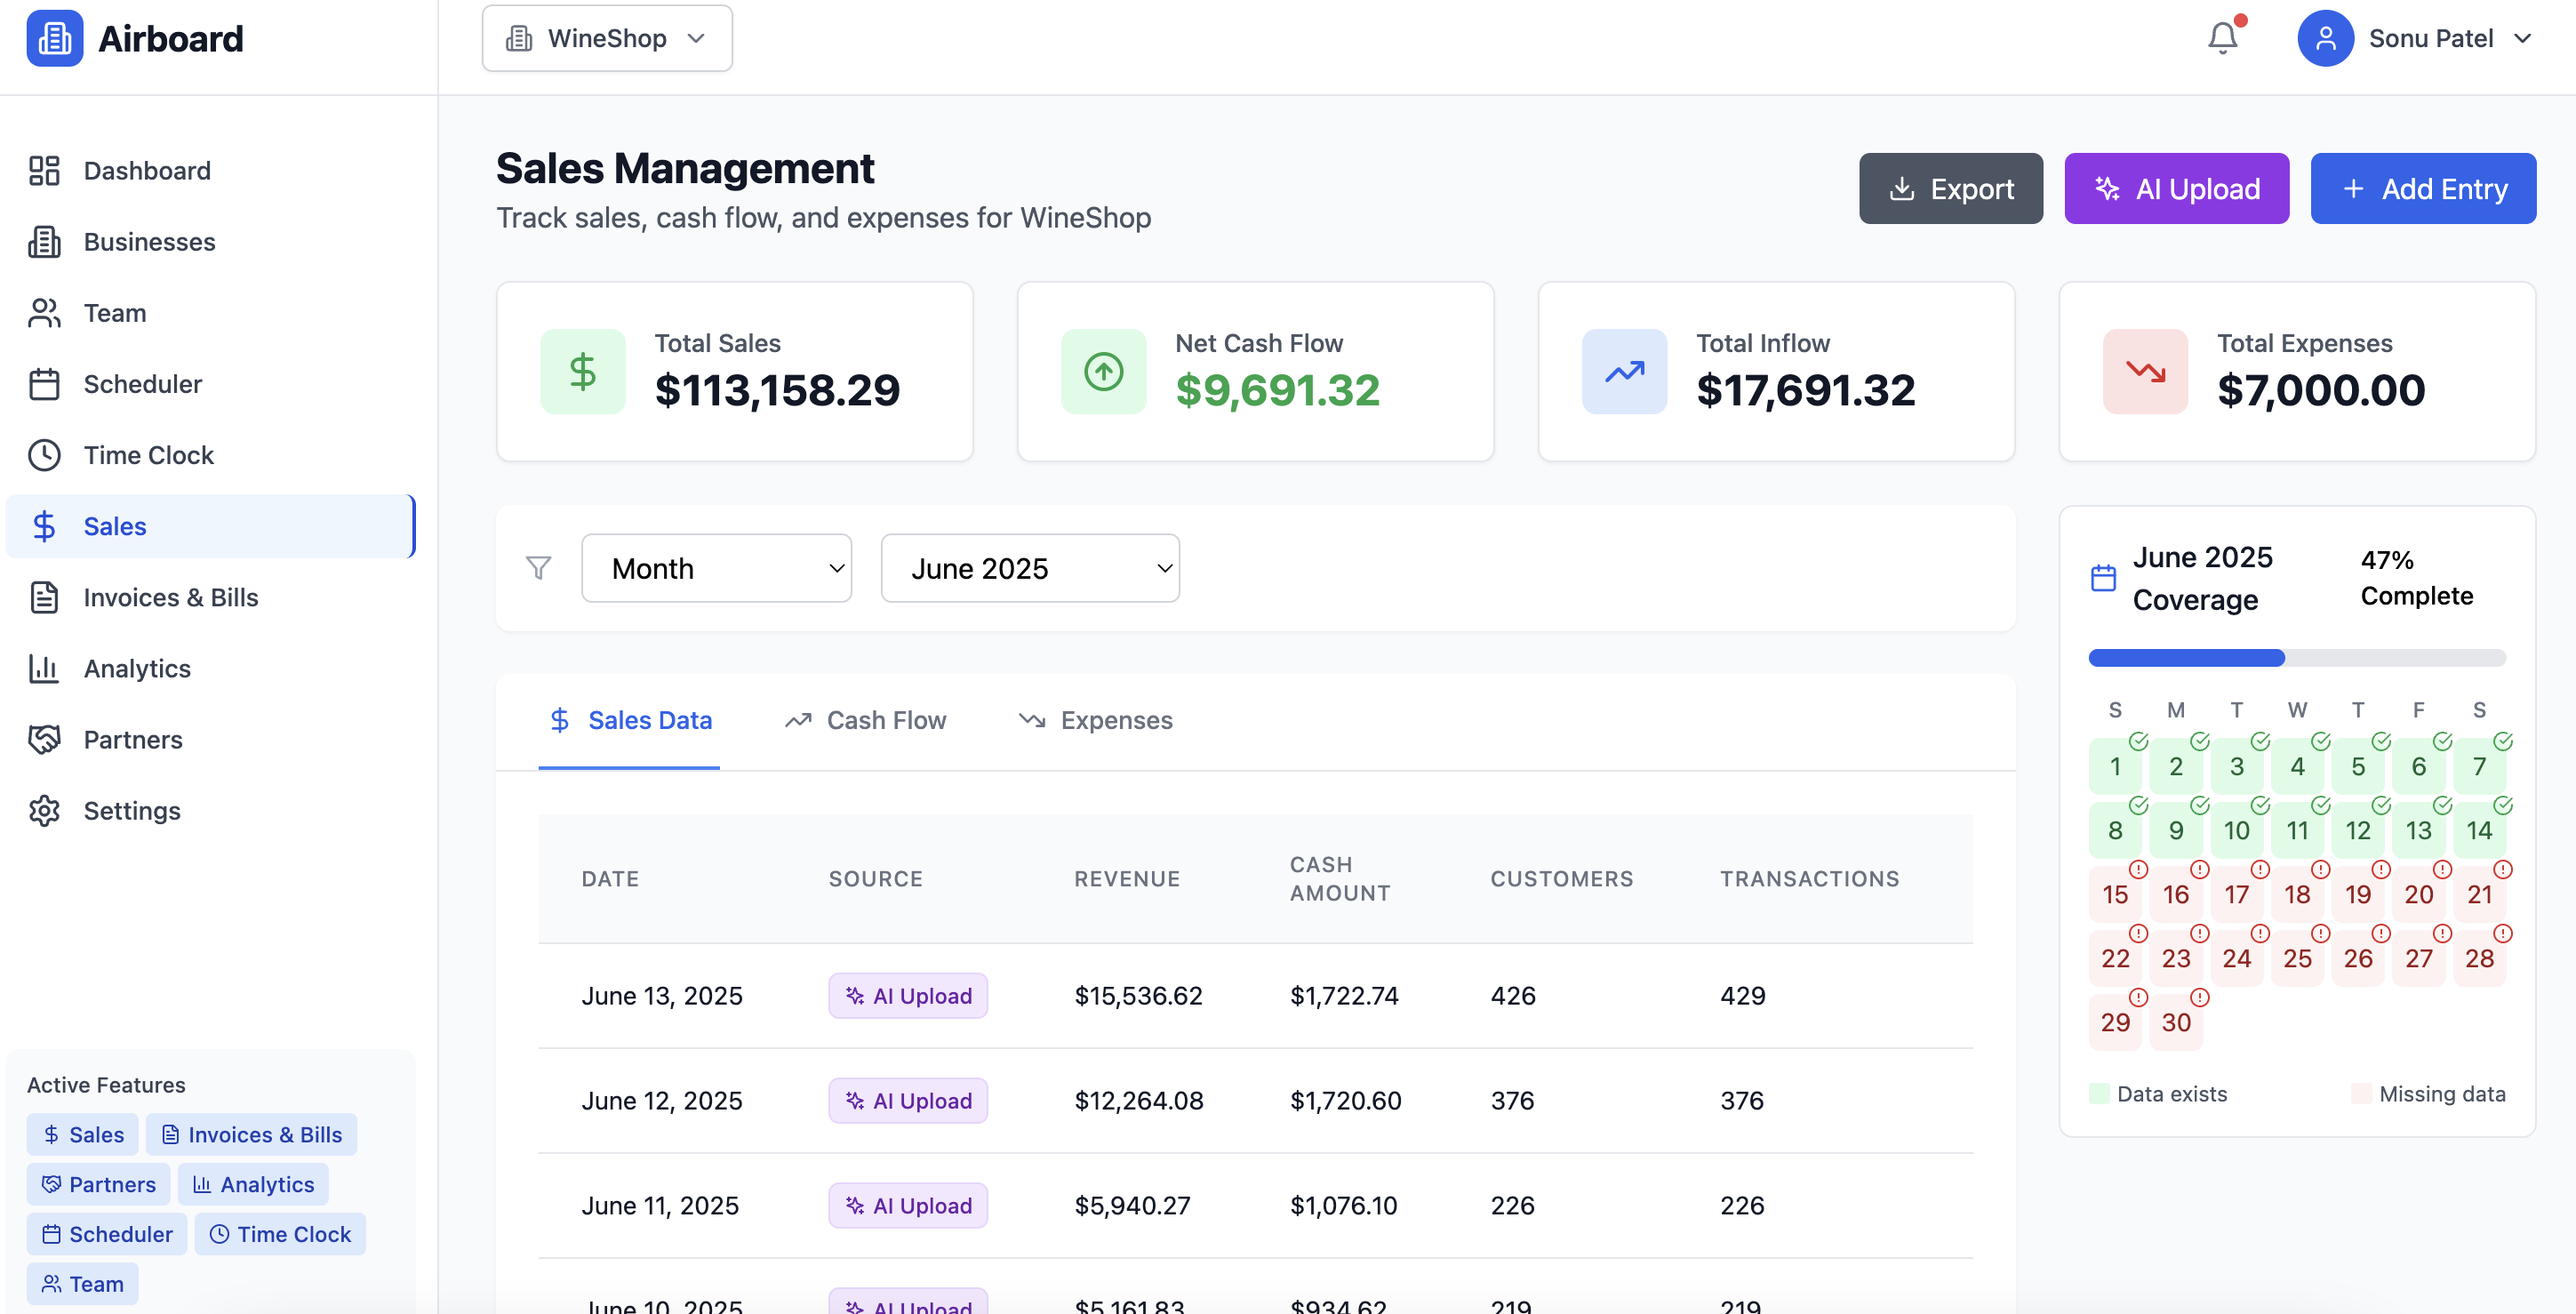Switch to the Cash Flow tab
This screenshot has height=1314, width=2576.
click(x=866, y=720)
